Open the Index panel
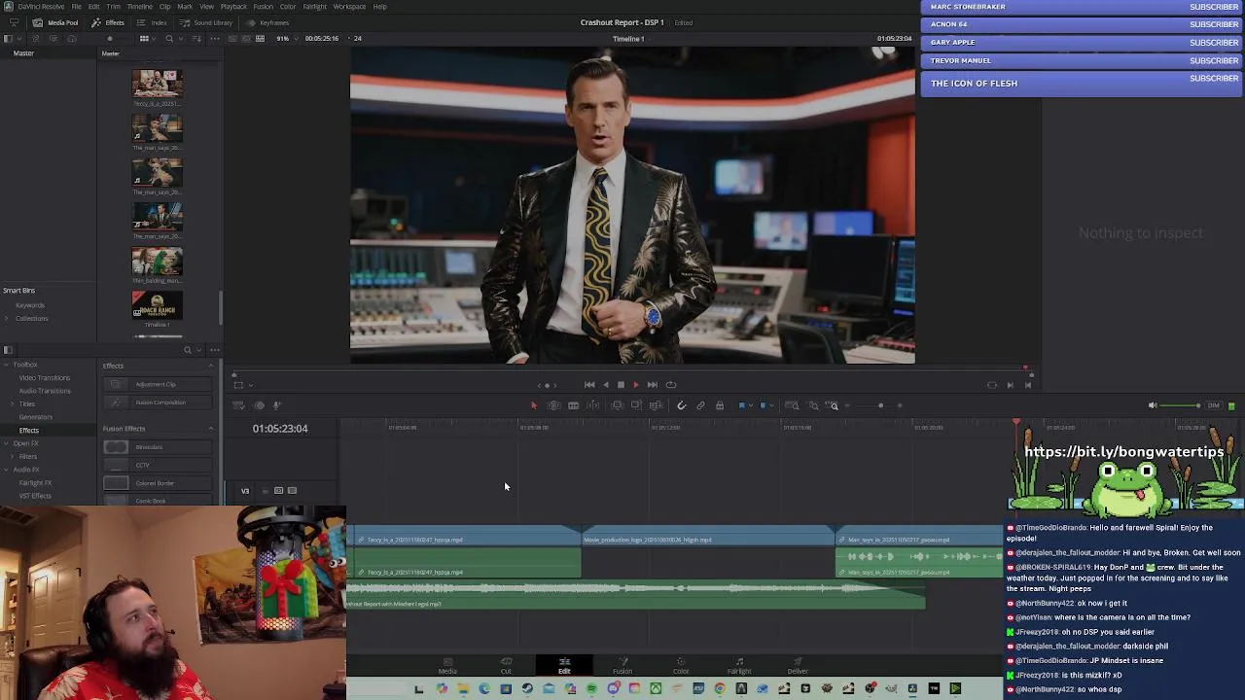 [153, 22]
